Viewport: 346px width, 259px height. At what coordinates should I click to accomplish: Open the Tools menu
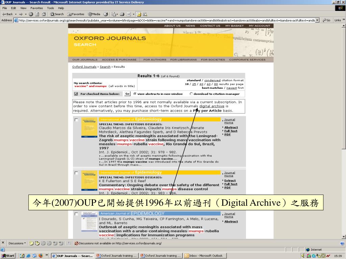[x=50, y=8]
